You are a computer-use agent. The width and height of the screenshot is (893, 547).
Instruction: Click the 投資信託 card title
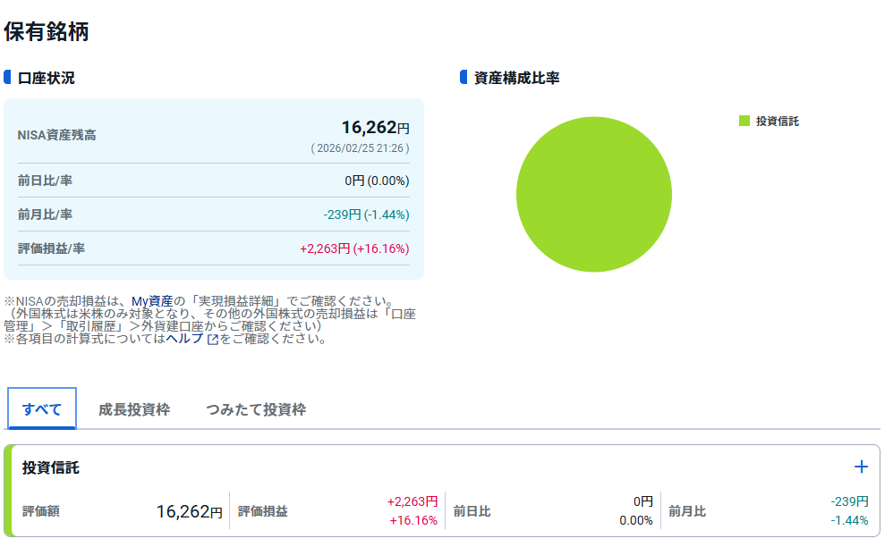click(x=51, y=467)
